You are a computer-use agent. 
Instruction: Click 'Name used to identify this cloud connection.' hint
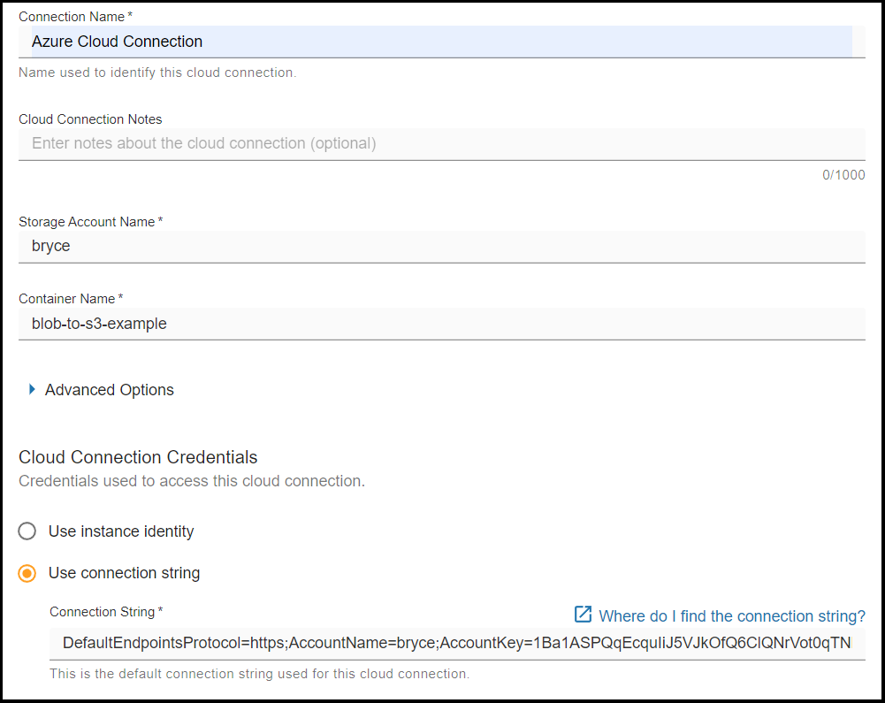157,73
